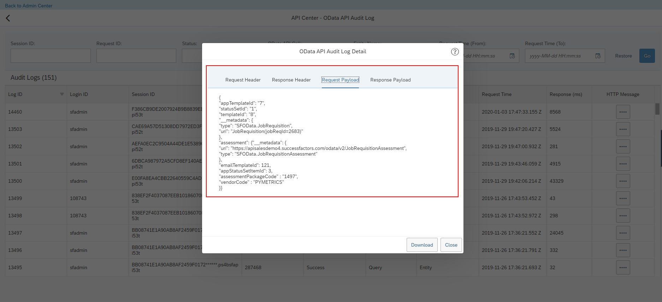This screenshot has height=302, width=662.
Task: Switch to Response Payload tab
Action: coord(390,80)
